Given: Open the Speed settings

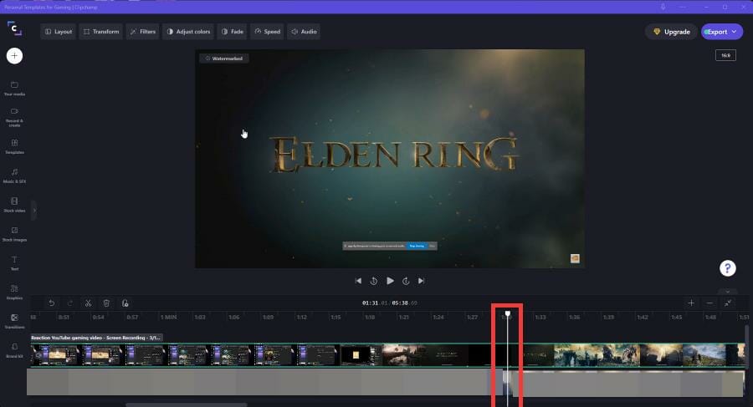Looking at the screenshot, I should click(267, 32).
